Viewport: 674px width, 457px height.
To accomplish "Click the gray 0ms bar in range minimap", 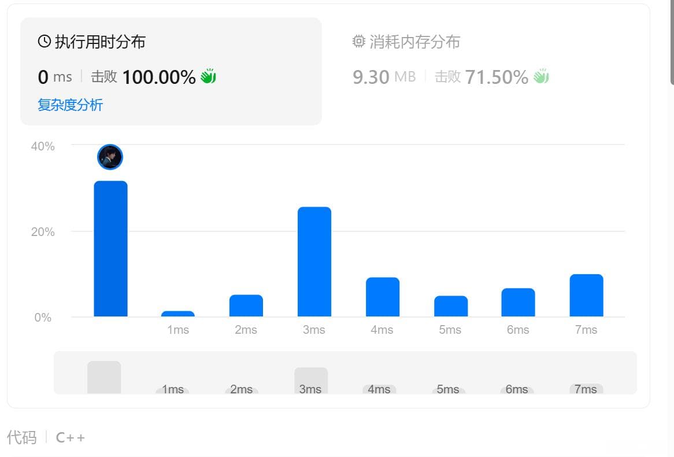I will pyautogui.click(x=104, y=377).
